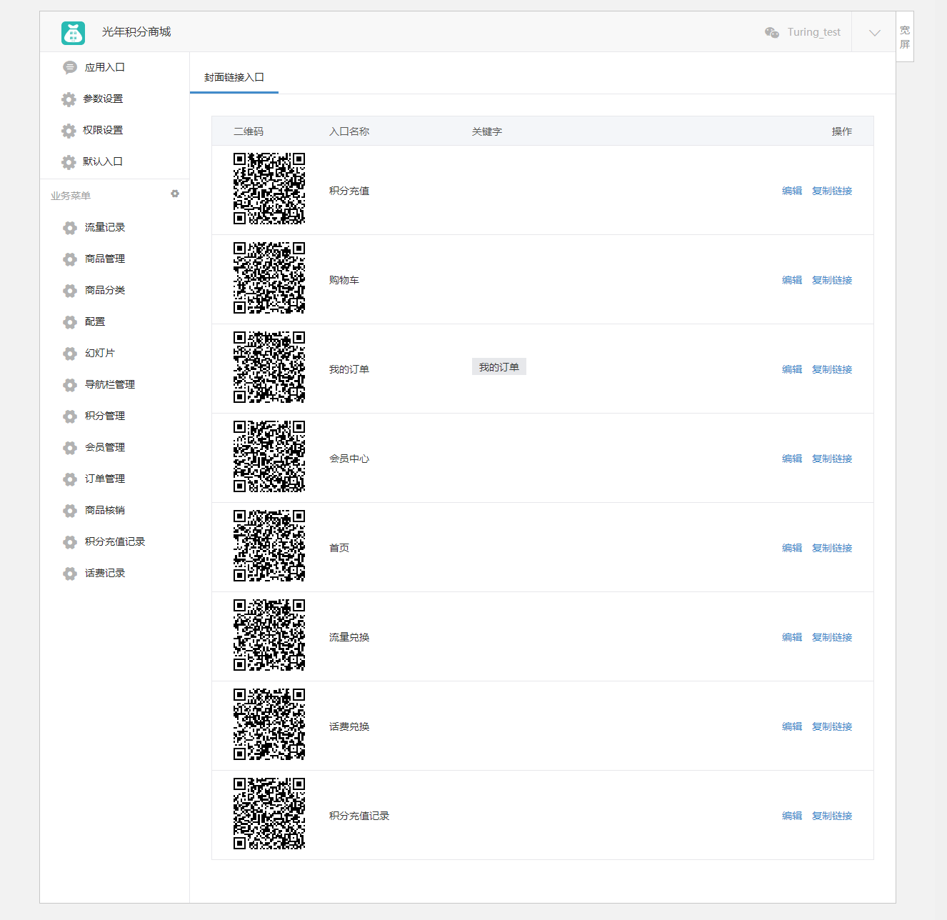Image resolution: width=947 pixels, height=920 pixels.
Task: Click the 我的订单 keyword tag
Action: point(499,367)
